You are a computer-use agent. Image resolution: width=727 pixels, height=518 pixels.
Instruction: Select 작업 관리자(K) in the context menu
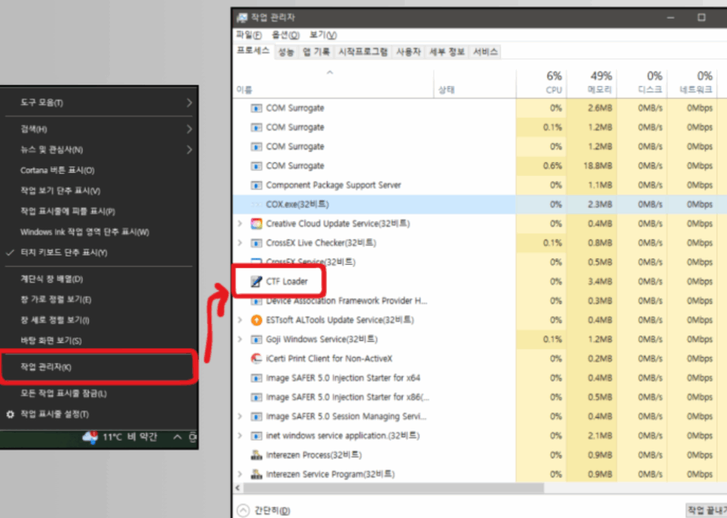pyautogui.click(x=98, y=367)
